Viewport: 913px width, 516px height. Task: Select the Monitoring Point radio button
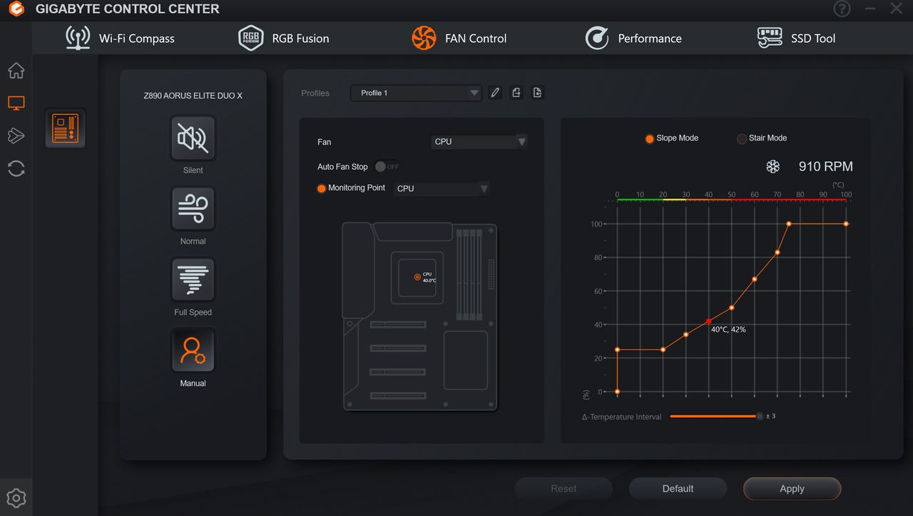click(x=321, y=188)
